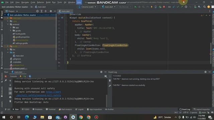Stop the running app via red toolbar square
This screenshot has height=120, width=214.
click(x=164, y=7)
